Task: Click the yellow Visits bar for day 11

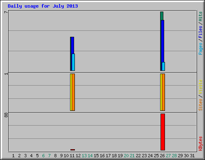Action: click(71, 92)
